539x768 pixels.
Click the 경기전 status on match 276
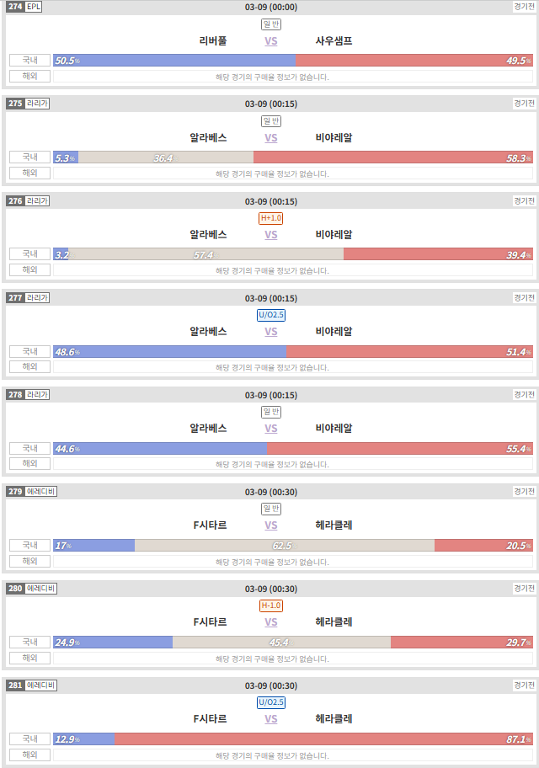tap(524, 200)
